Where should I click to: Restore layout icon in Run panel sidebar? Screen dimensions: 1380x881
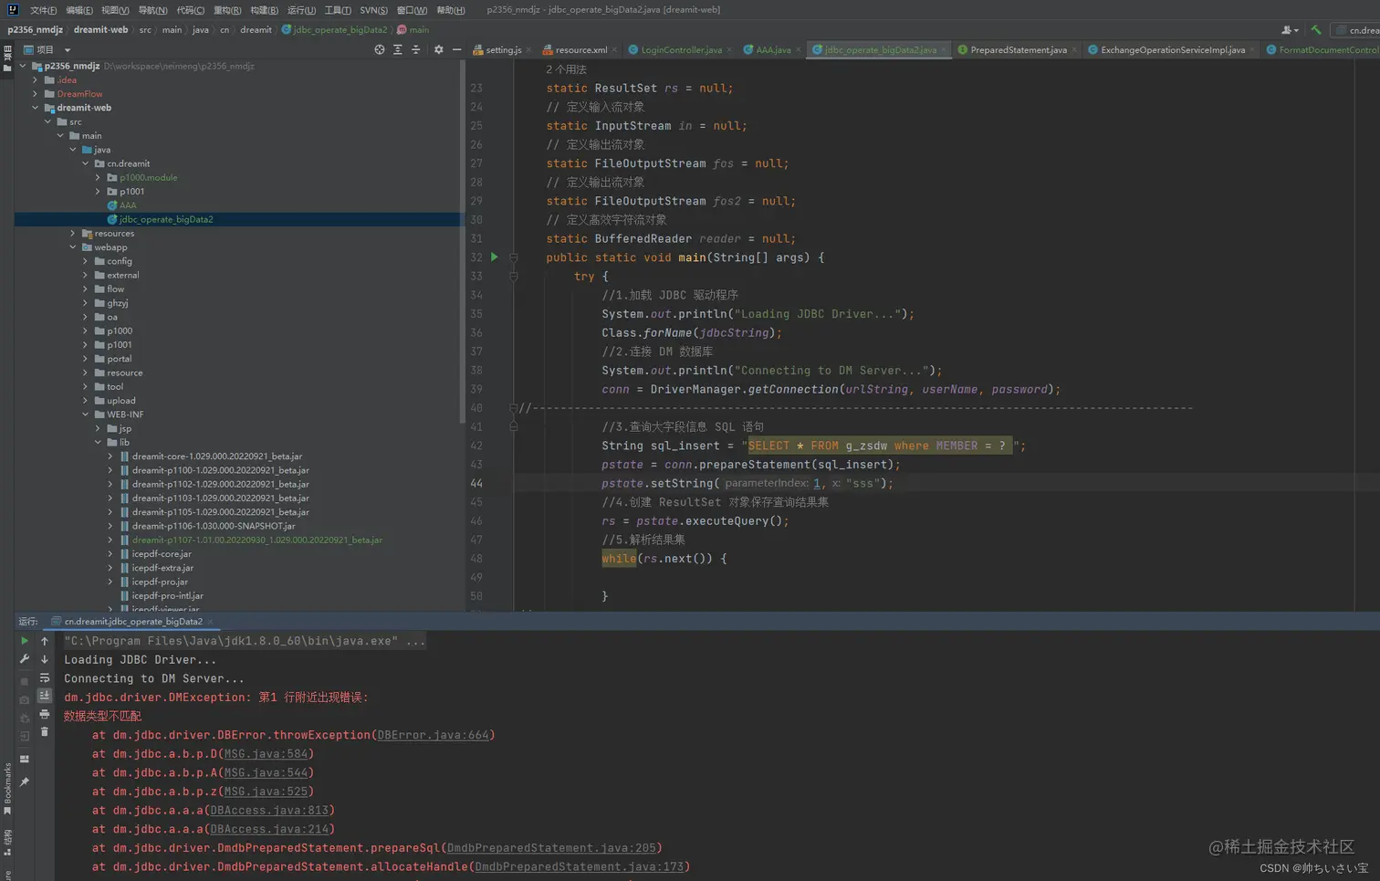pos(25,760)
